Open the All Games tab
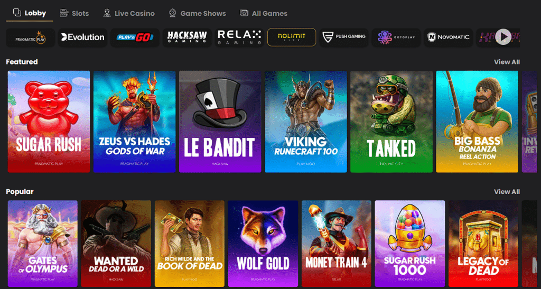 pyautogui.click(x=264, y=13)
